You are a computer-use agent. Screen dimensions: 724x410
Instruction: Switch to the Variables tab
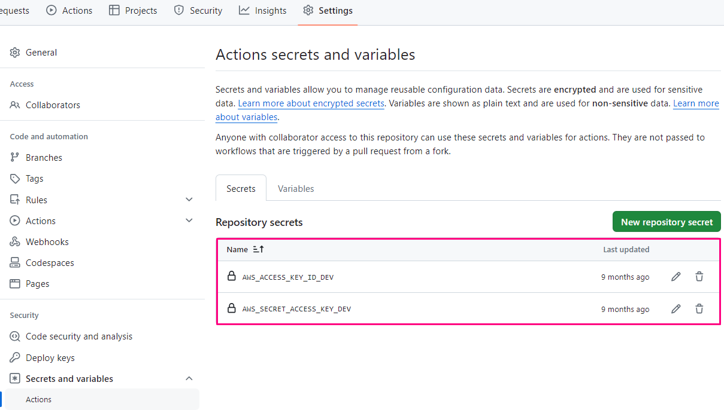click(x=296, y=189)
